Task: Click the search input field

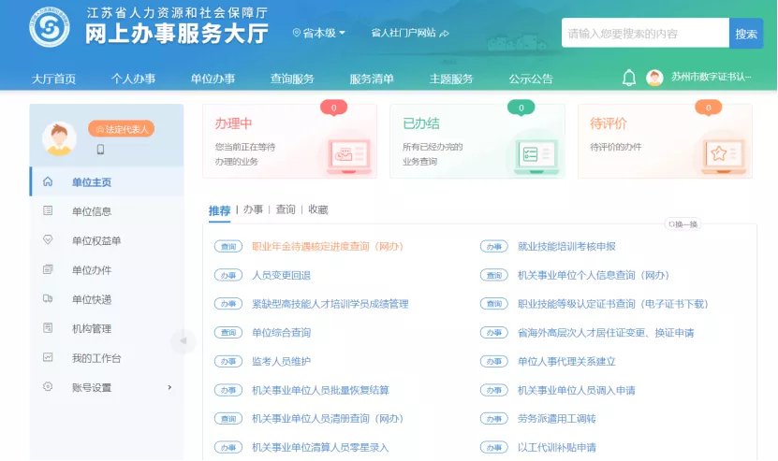Action: coord(644,34)
